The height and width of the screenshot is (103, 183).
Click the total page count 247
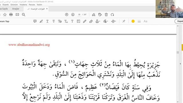[x=85, y=15]
